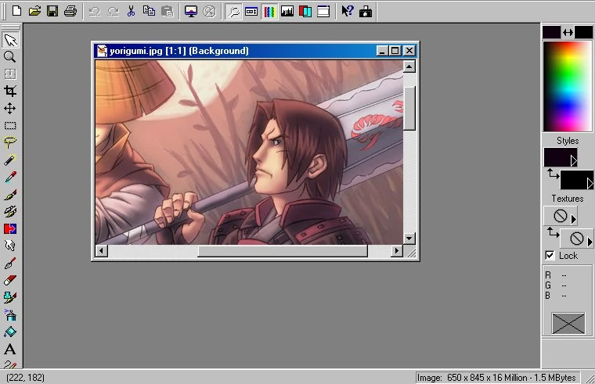
Task: Click the Save disk icon
Action: [x=52, y=11]
